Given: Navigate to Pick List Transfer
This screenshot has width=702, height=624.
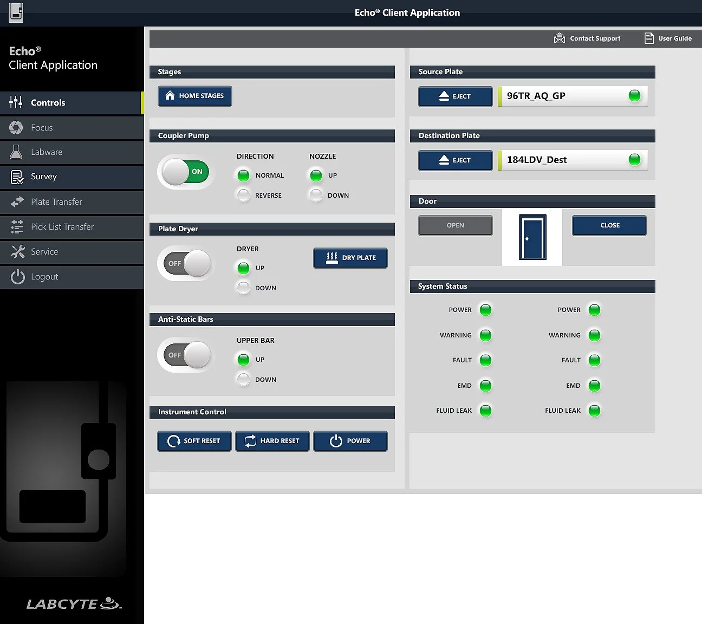Looking at the screenshot, I should pos(72,227).
